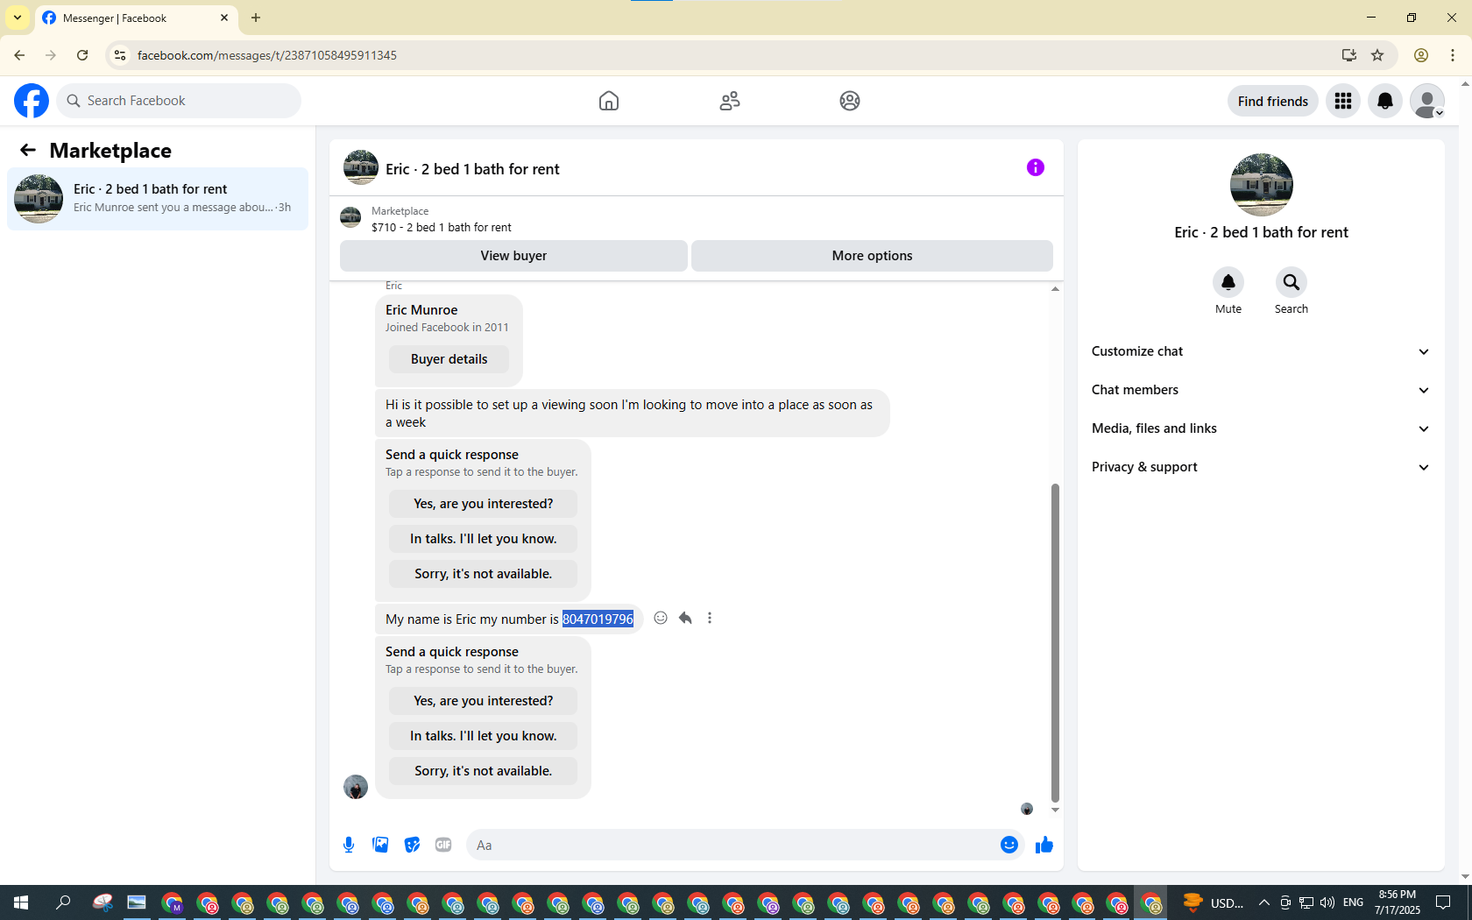1472x920 pixels.
Task: Open conversation information purple icon
Action: point(1036,167)
